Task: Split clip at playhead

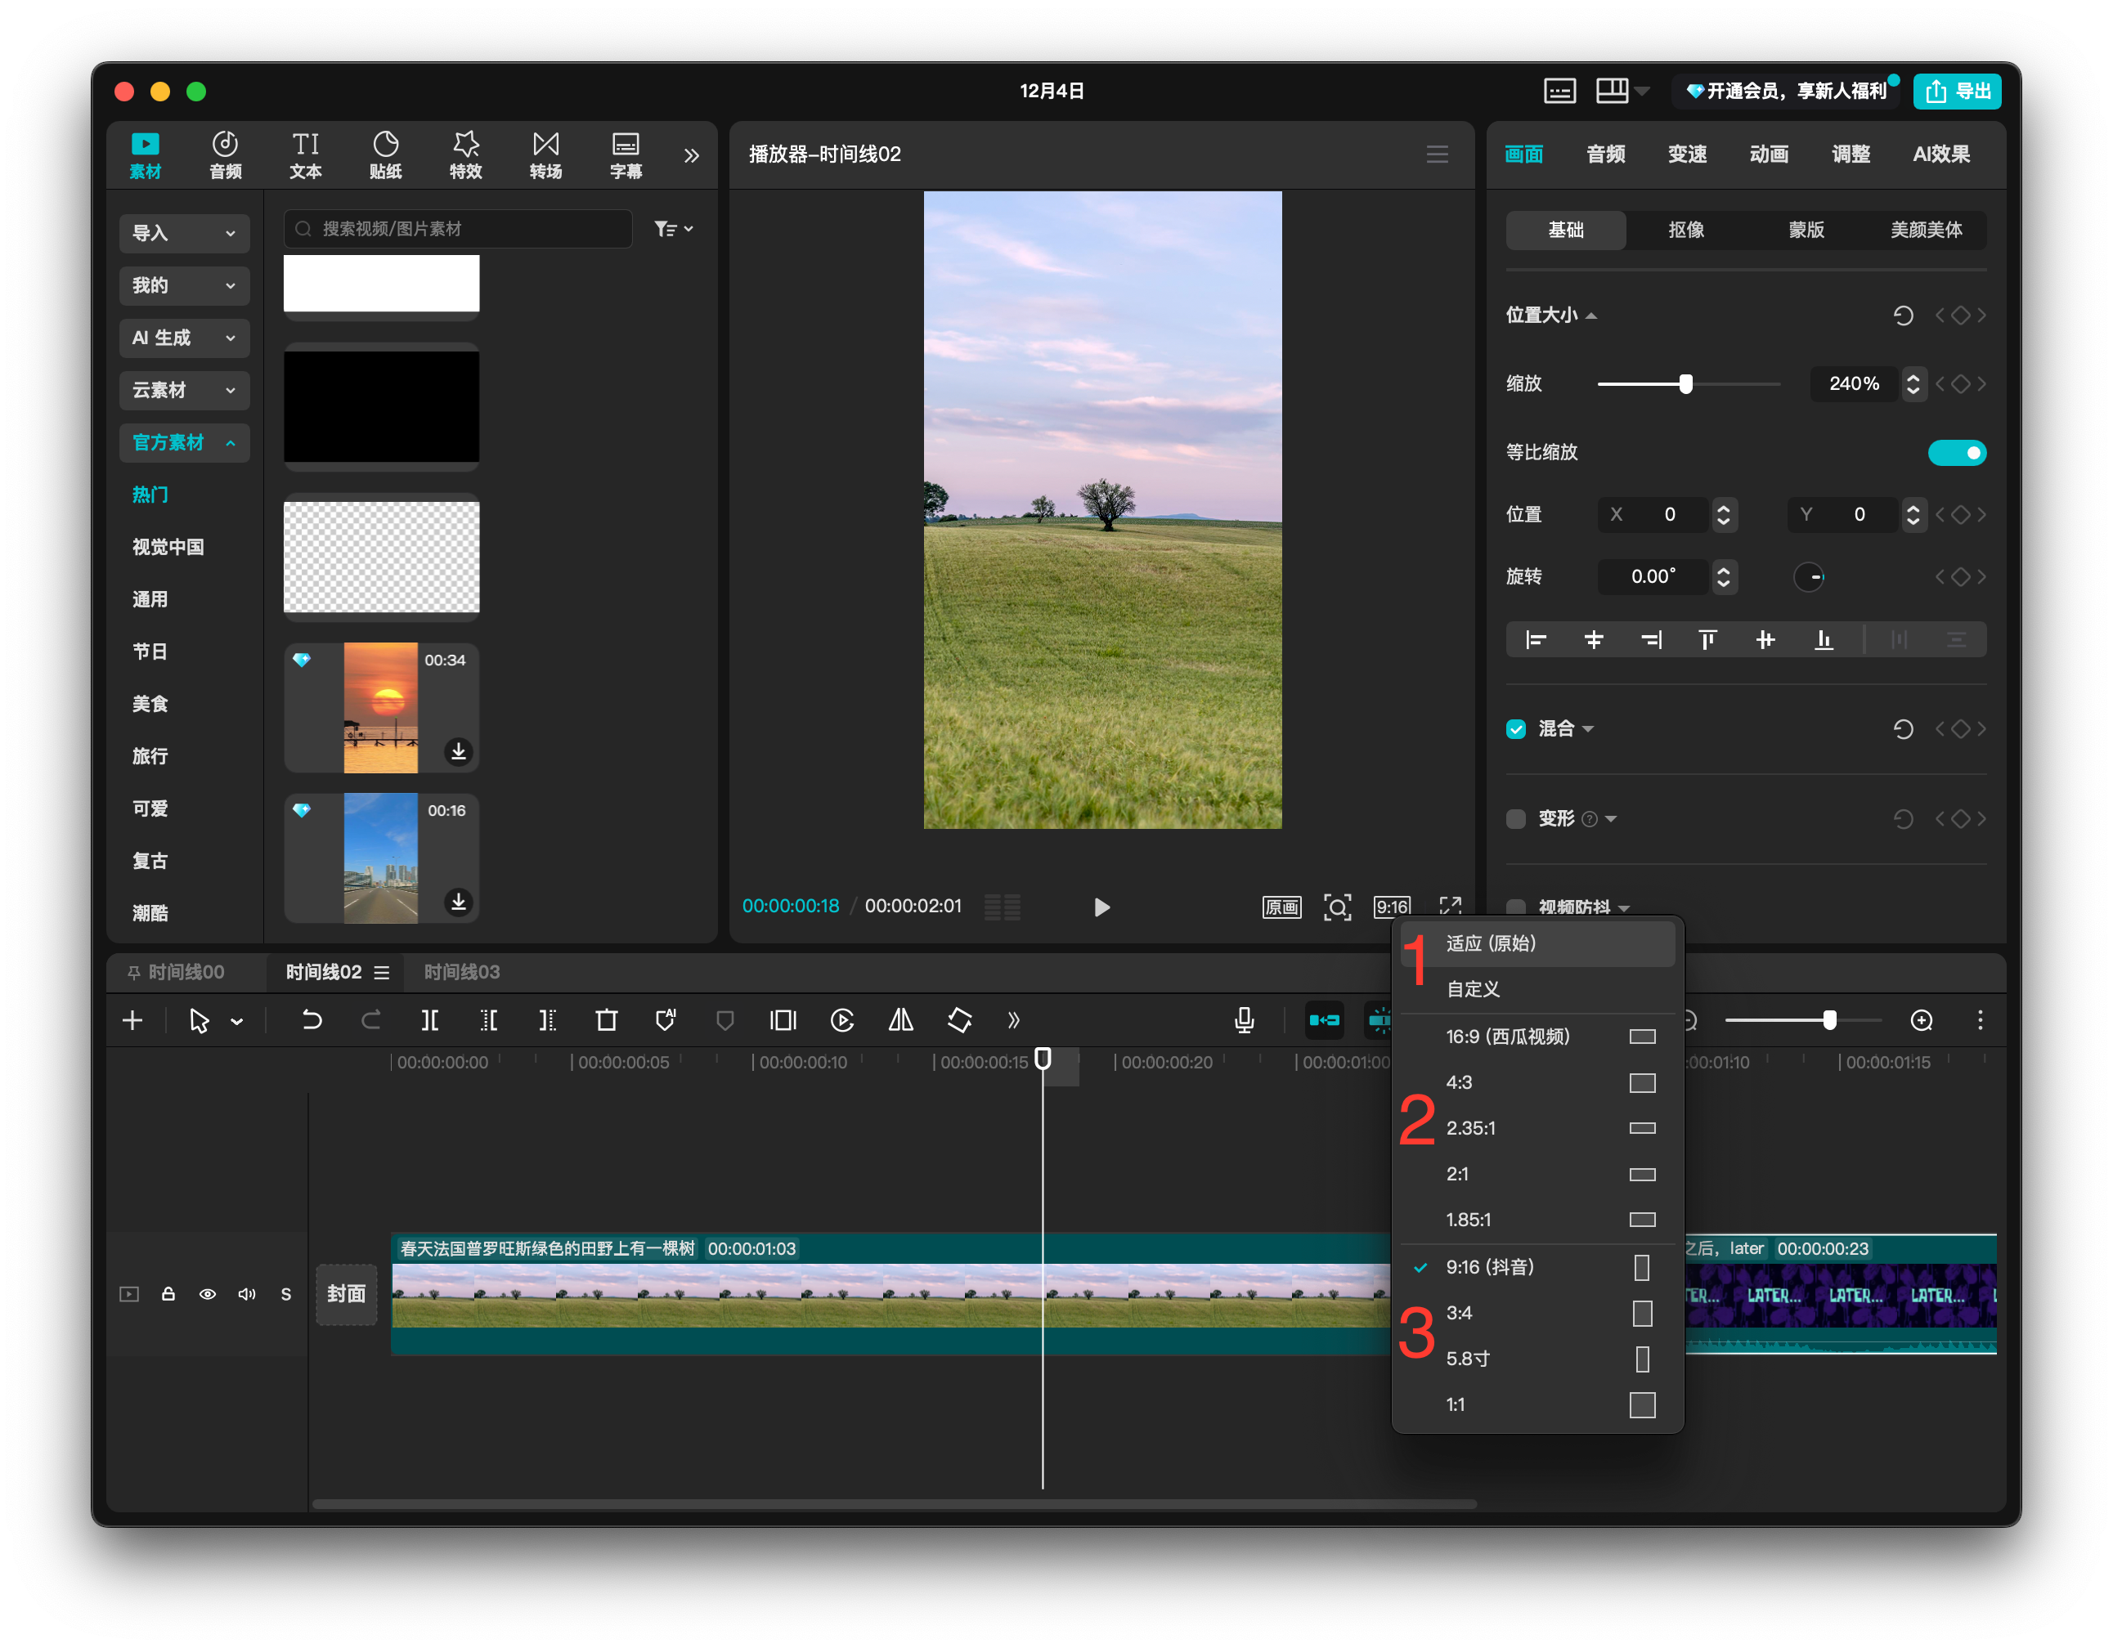Action: 429,1020
